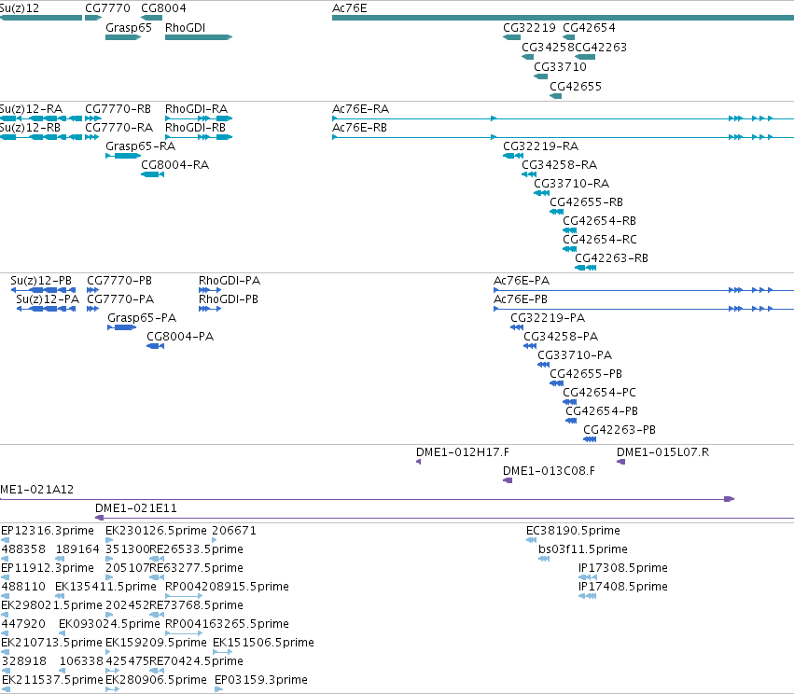Open protein label Ac76E-PA
Image resolution: width=794 pixels, height=694 pixels.
[522, 281]
